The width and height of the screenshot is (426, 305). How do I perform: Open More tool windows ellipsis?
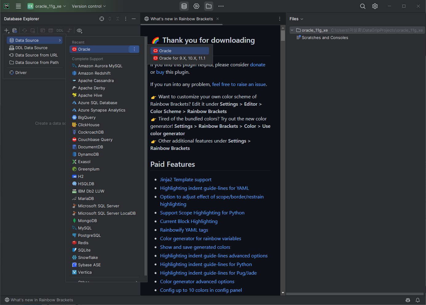pos(221,6)
